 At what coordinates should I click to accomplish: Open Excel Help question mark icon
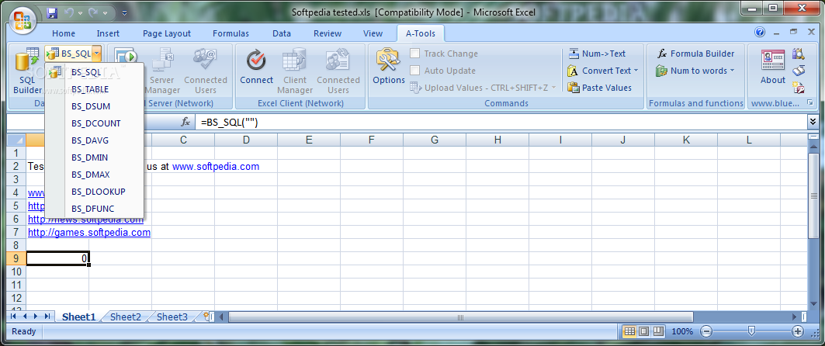[760, 33]
